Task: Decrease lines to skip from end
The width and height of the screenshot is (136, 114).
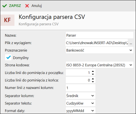Action: pyautogui.click(x=93, y=82)
